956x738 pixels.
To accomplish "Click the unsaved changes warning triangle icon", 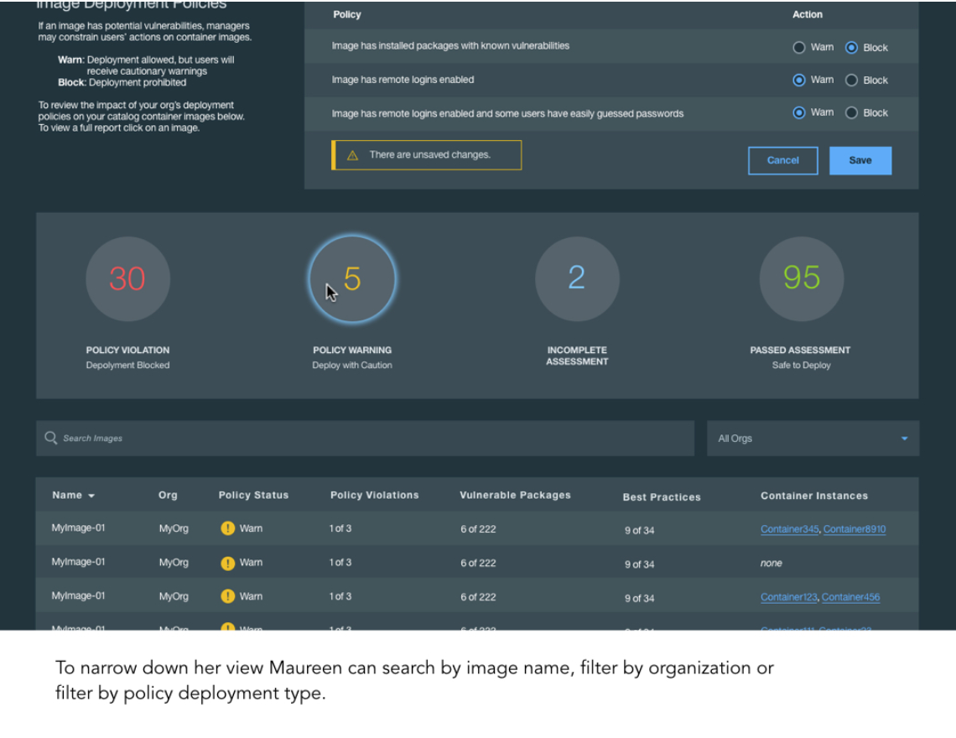I will tap(352, 155).
